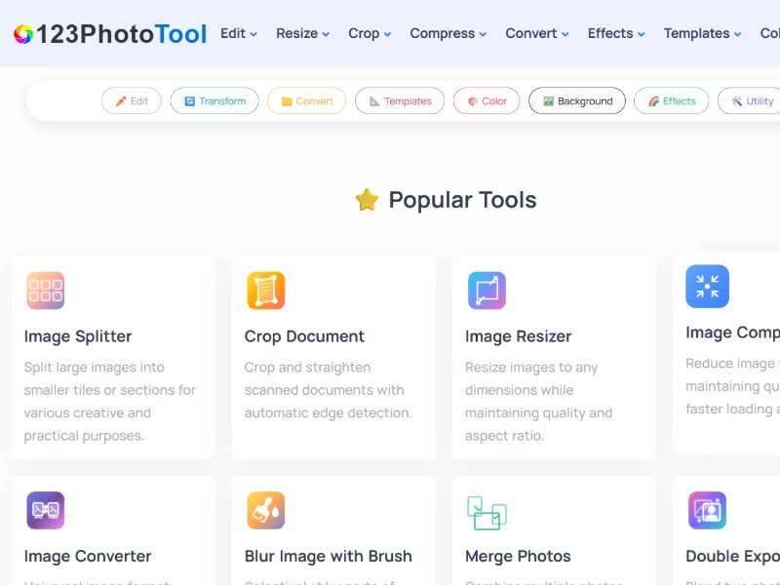
Task: Filter tools by Color category
Action: pos(487,101)
